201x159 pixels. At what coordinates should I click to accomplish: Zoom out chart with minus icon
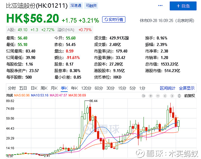158,96
